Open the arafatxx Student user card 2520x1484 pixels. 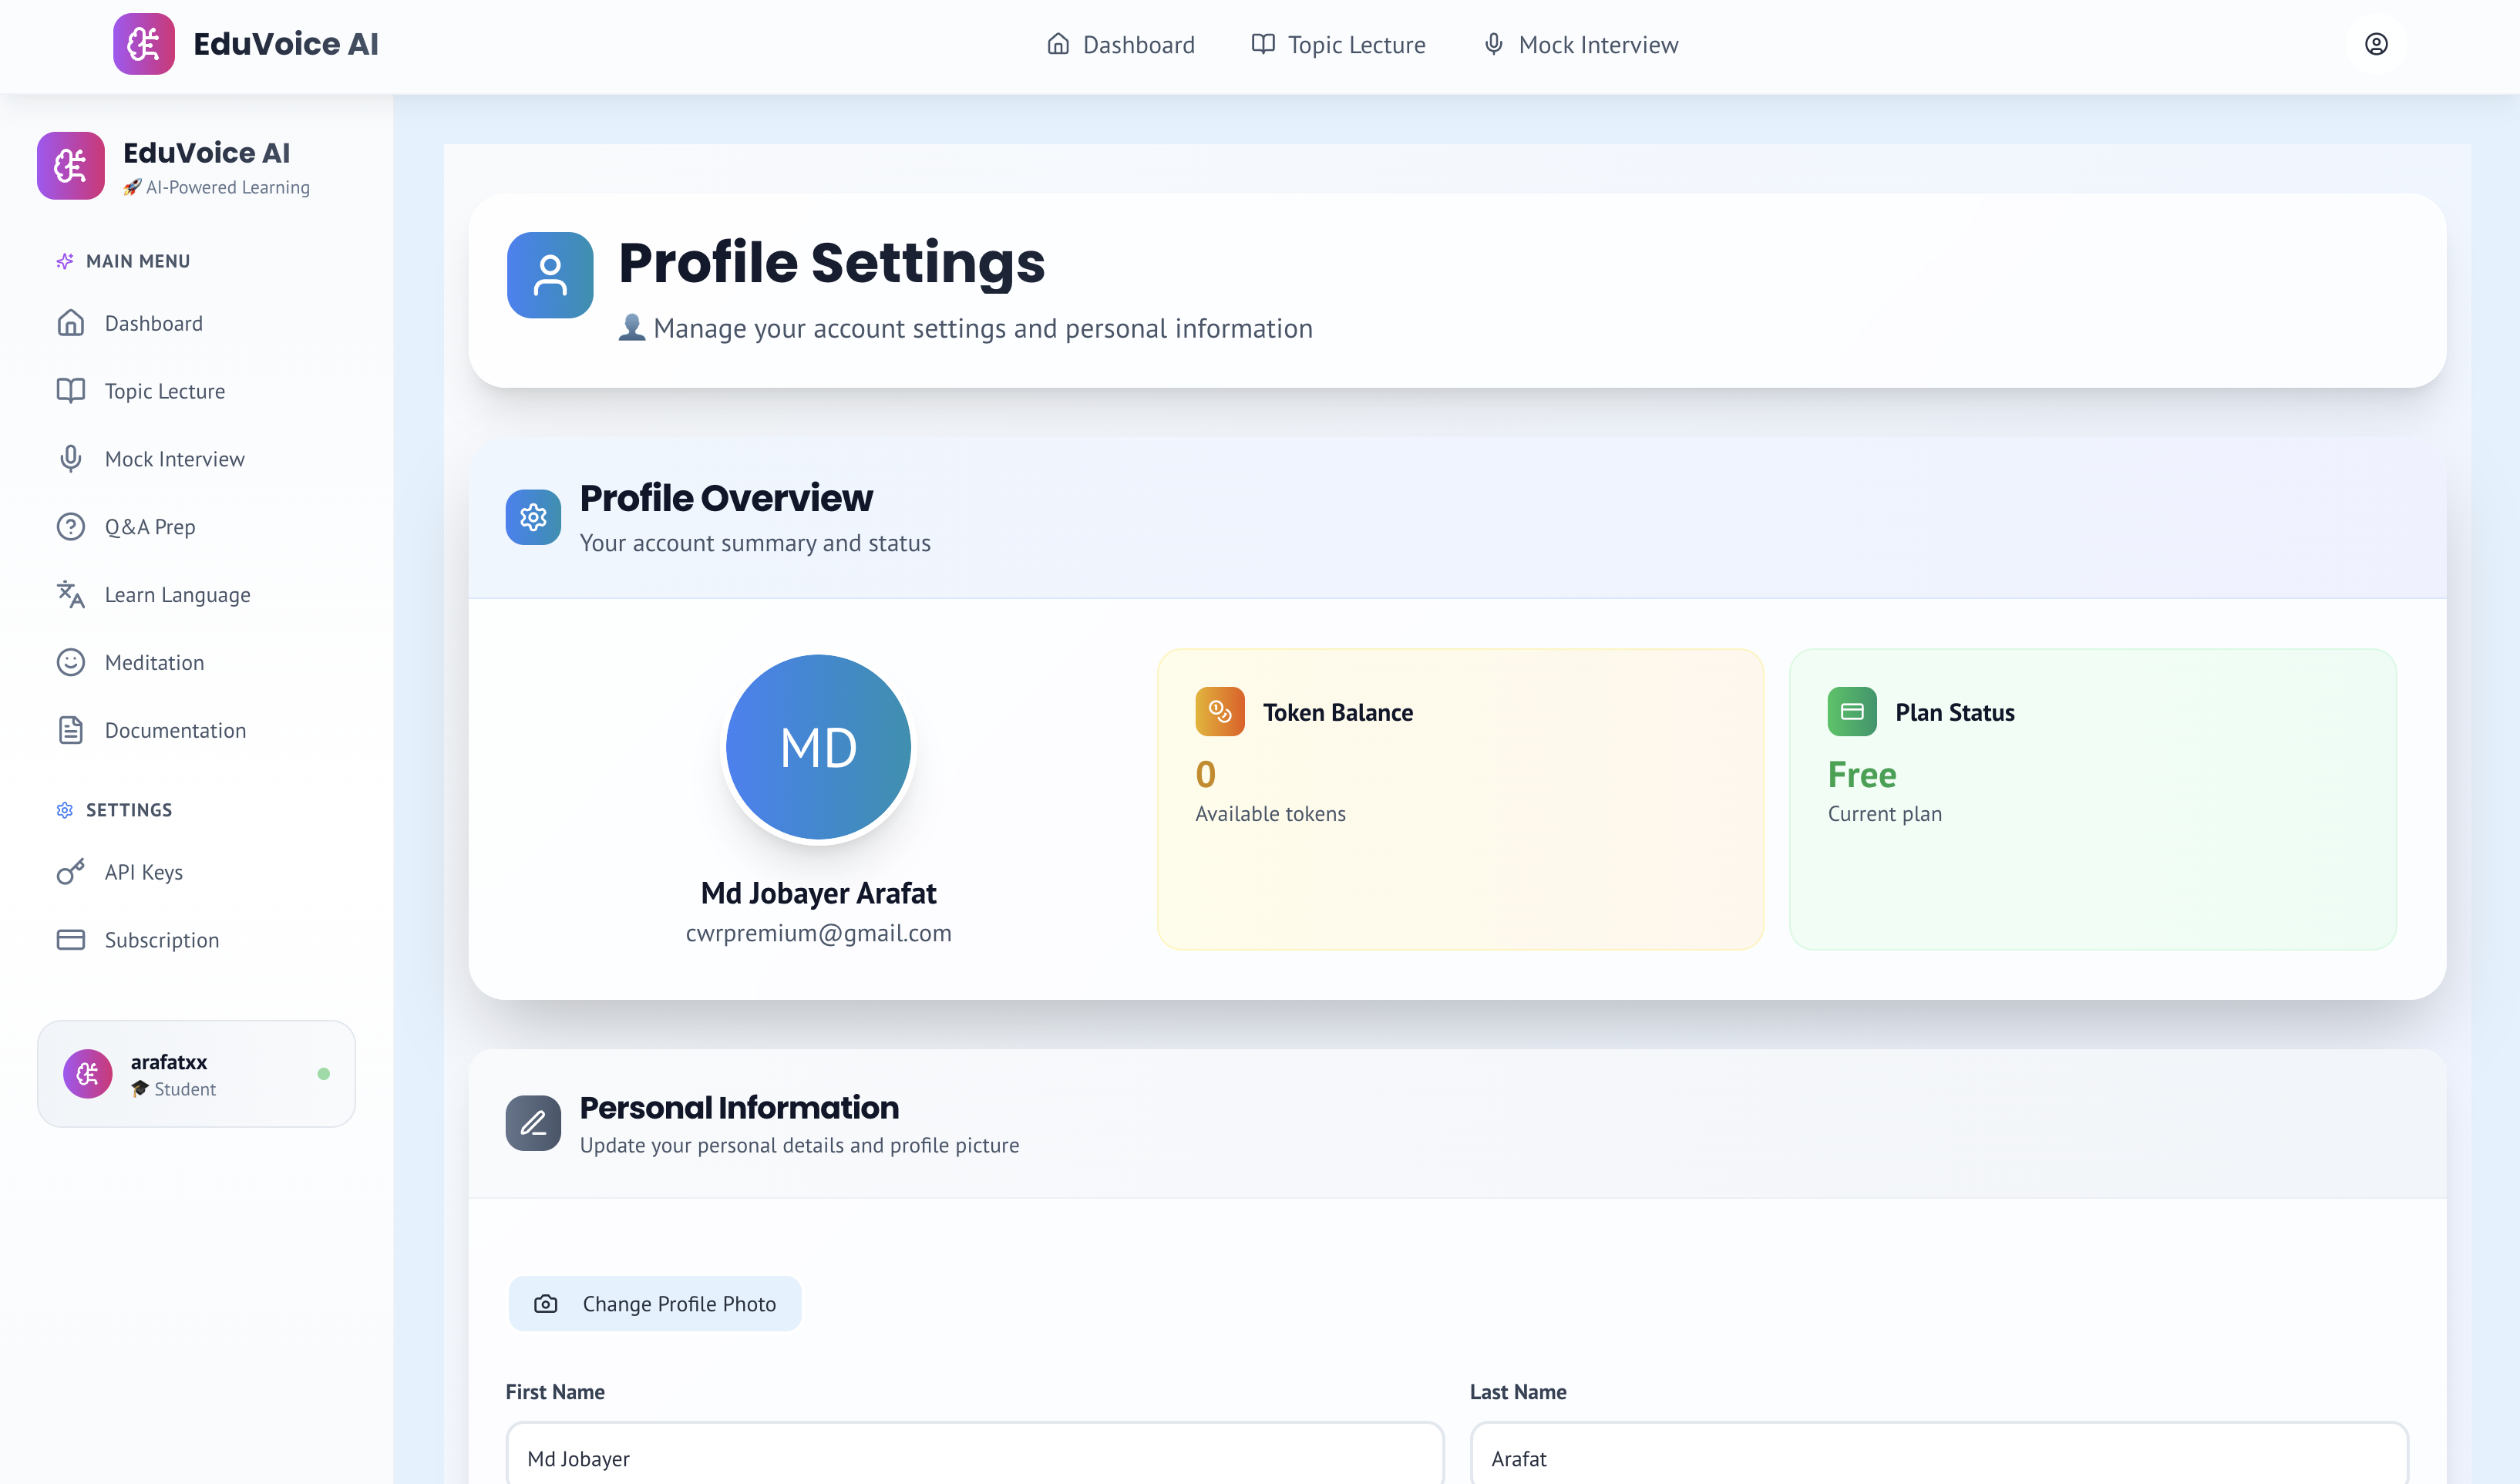click(196, 1074)
